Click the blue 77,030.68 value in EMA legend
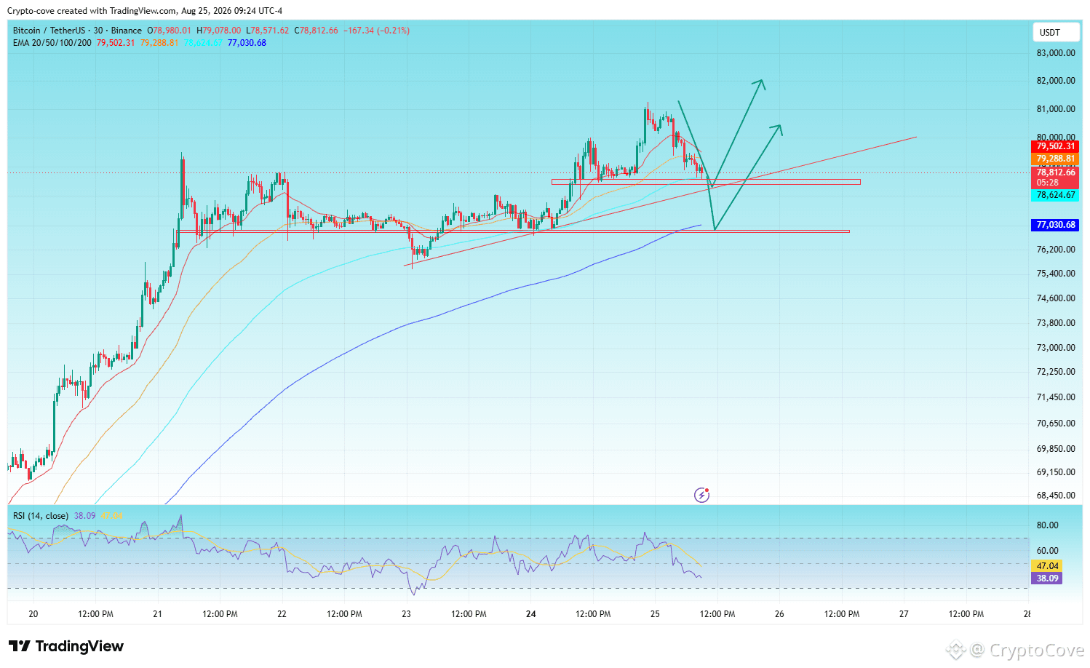 247,43
